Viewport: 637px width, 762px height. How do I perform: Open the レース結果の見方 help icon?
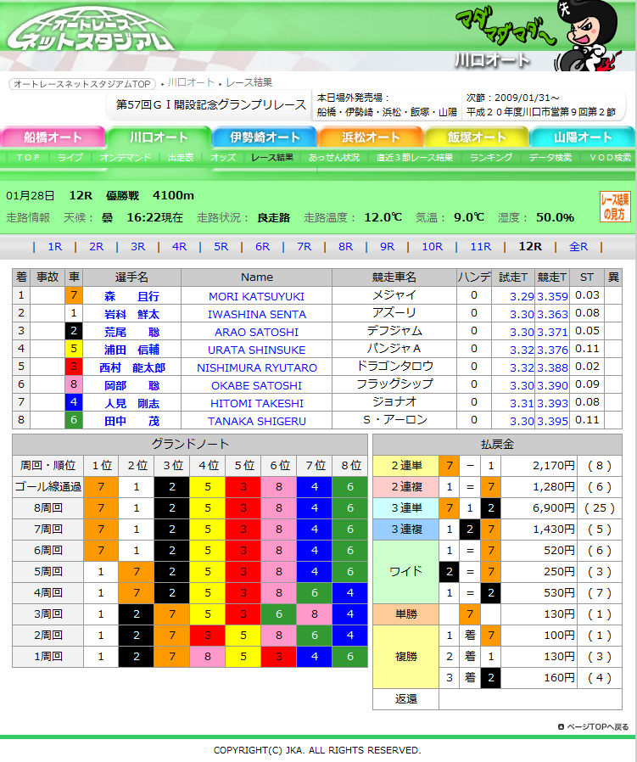[615, 207]
